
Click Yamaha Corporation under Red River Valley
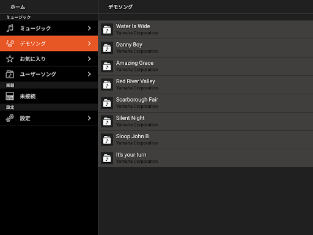tap(137, 88)
